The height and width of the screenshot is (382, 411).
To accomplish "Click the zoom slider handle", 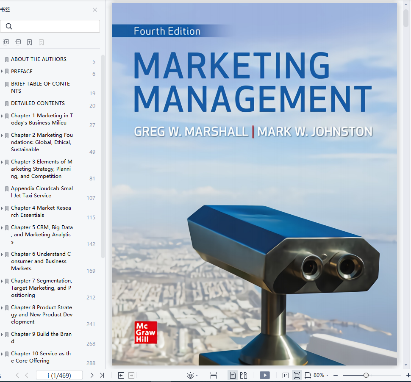I will (366, 376).
